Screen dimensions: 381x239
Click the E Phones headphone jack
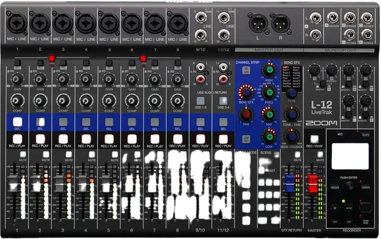[x=367, y=35]
